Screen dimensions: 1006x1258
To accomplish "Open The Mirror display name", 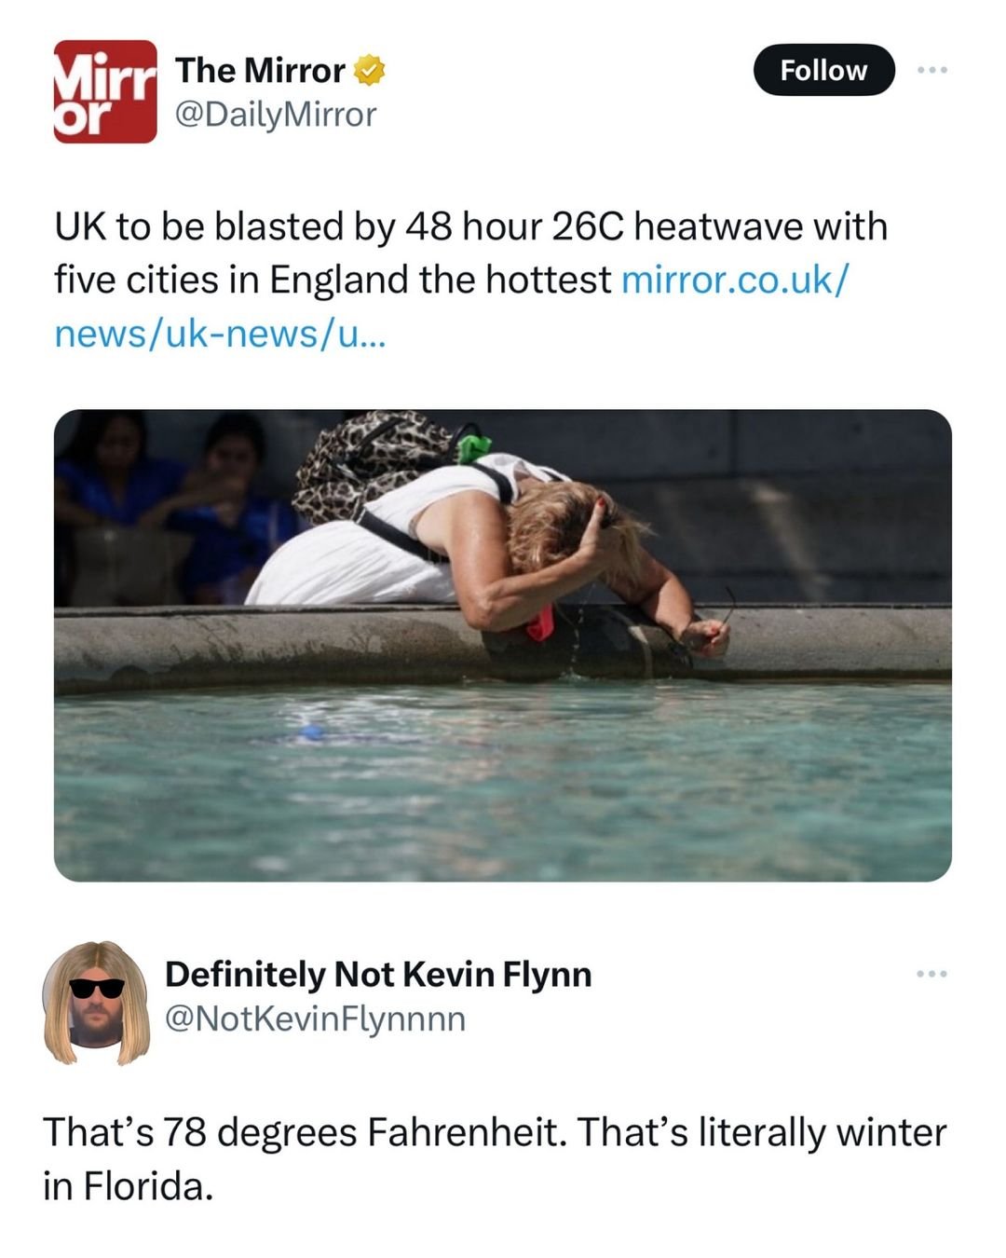I will tap(260, 71).
